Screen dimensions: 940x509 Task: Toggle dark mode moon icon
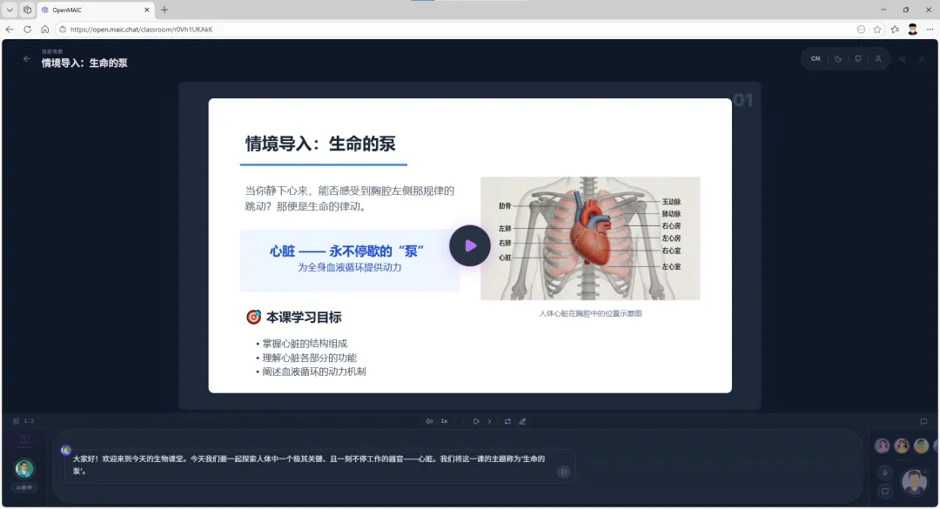[838, 59]
